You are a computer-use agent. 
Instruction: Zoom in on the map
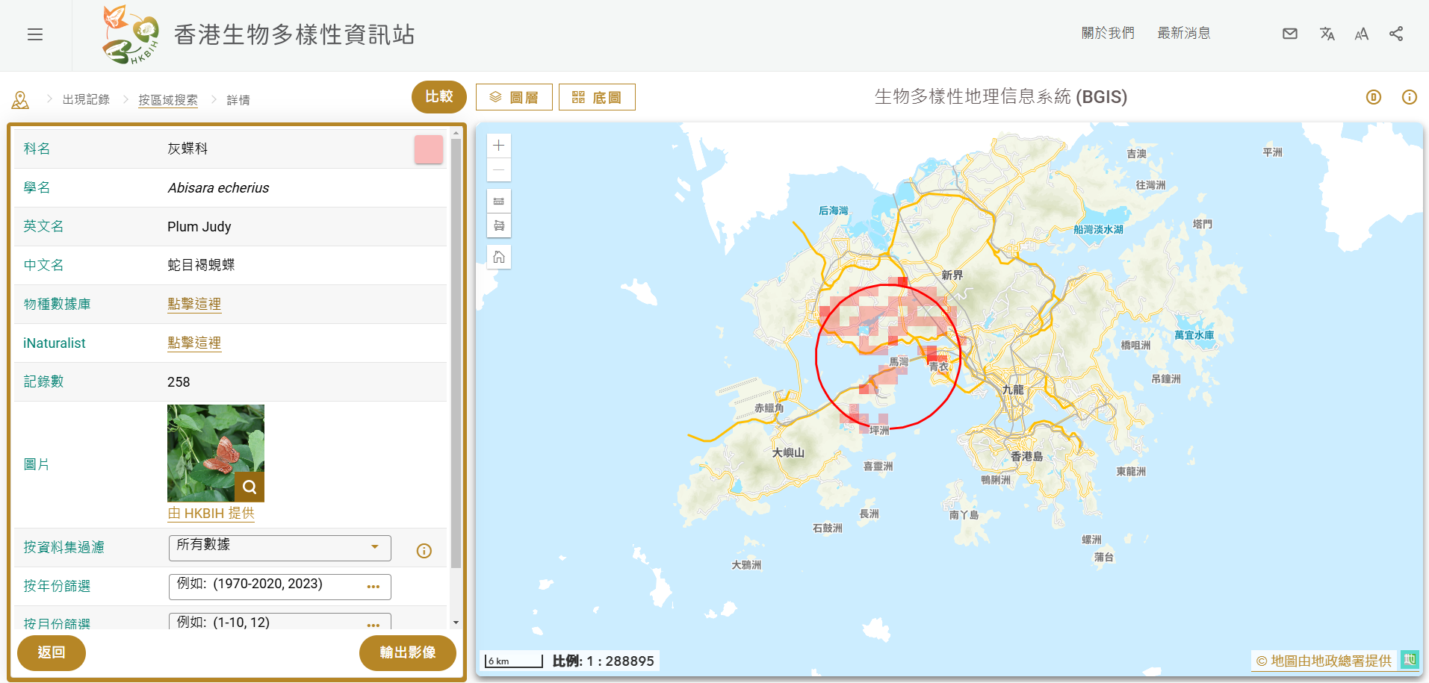point(499,146)
